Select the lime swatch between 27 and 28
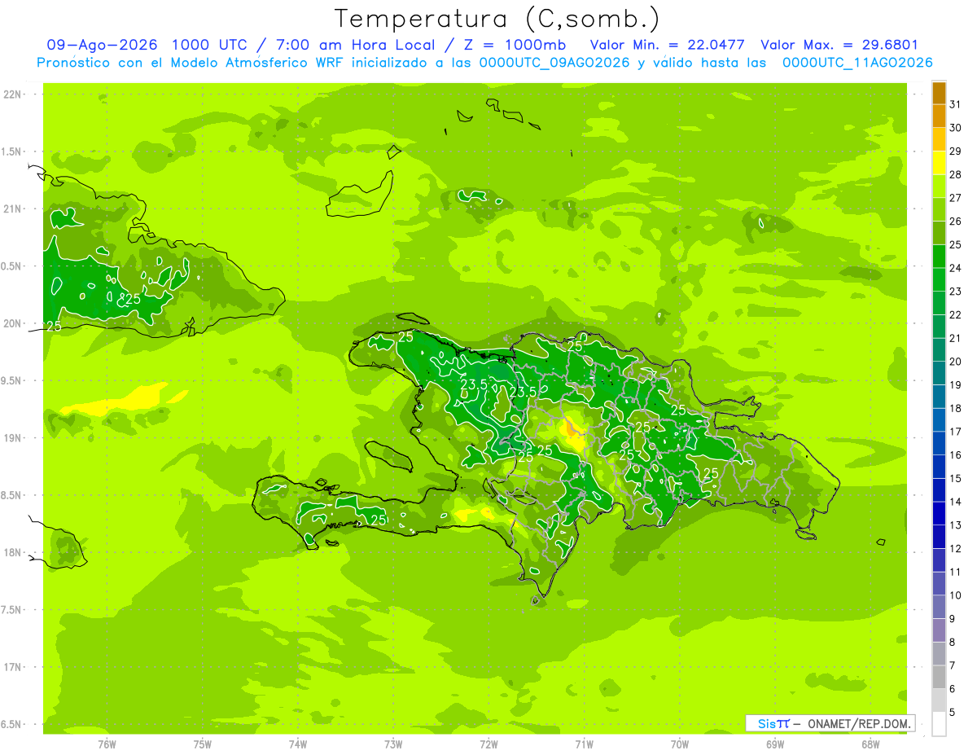 coord(939,186)
